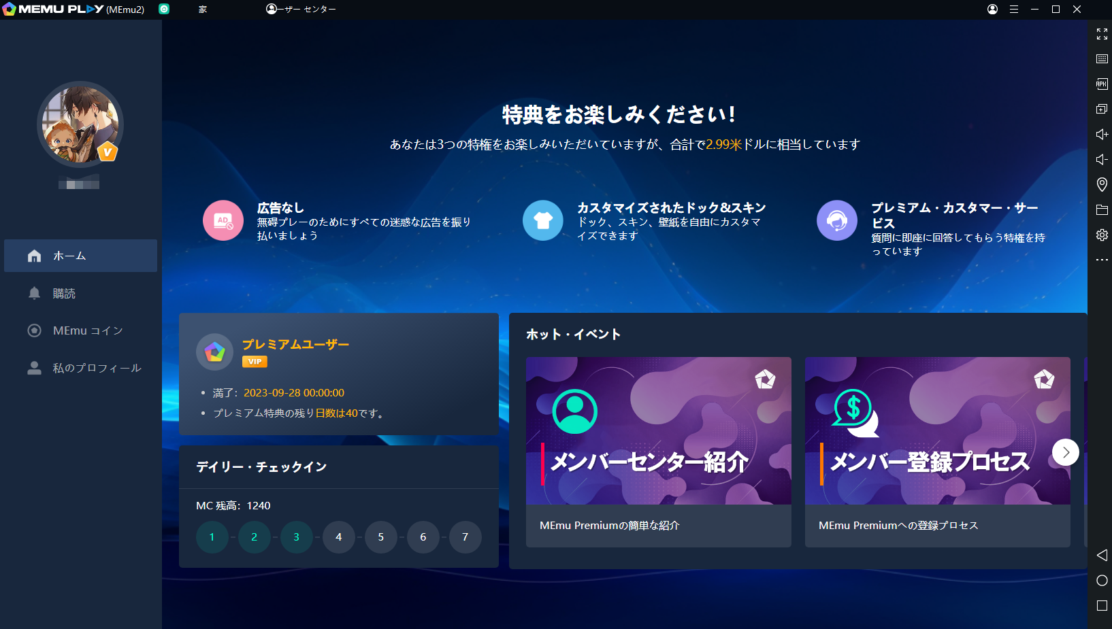Switch to the ユーザー センター tab
Image resolution: width=1112 pixels, height=629 pixels.
click(x=301, y=10)
